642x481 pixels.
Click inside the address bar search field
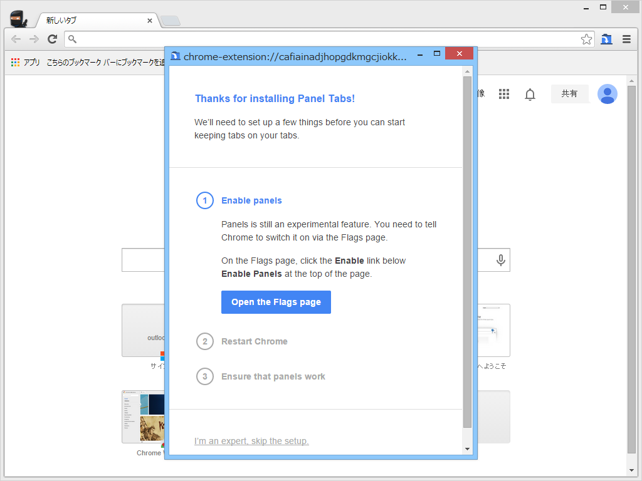[125, 38]
